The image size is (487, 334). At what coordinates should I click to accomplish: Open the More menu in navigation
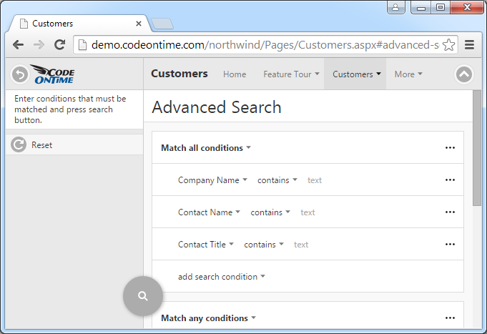[408, 74]
